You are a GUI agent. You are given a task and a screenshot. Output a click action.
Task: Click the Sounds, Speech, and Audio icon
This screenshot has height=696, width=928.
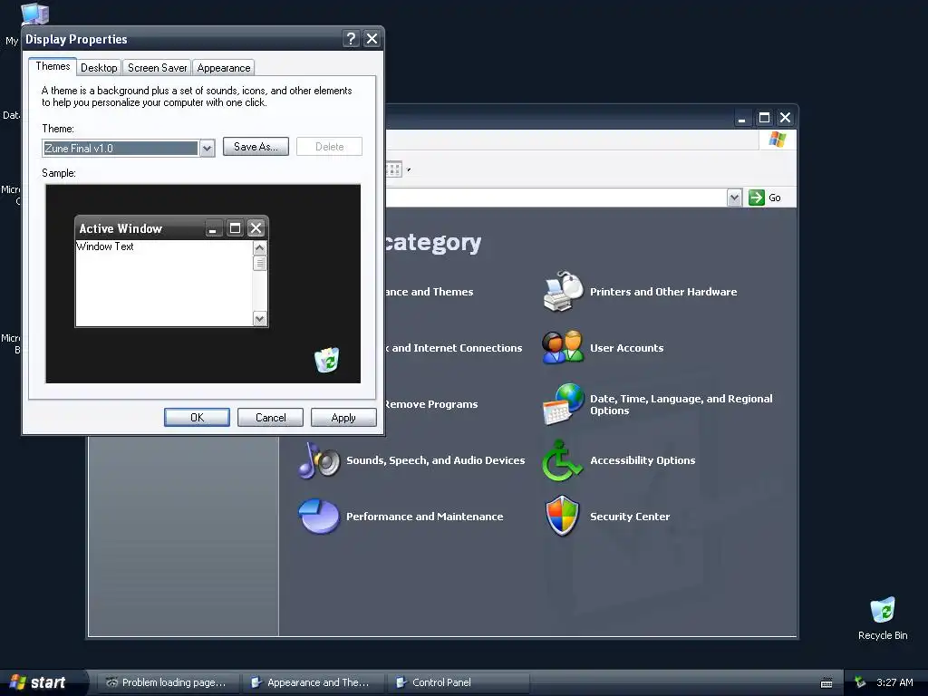point(319,460)
